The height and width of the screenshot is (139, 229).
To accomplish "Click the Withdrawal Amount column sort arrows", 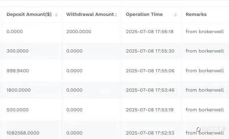I will pos(116,15).
